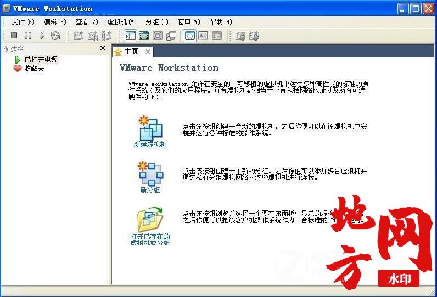Viewport: 437px width, 297px height.
Task: Open the 窗口(W) menu
Action: tap(189, 22)
